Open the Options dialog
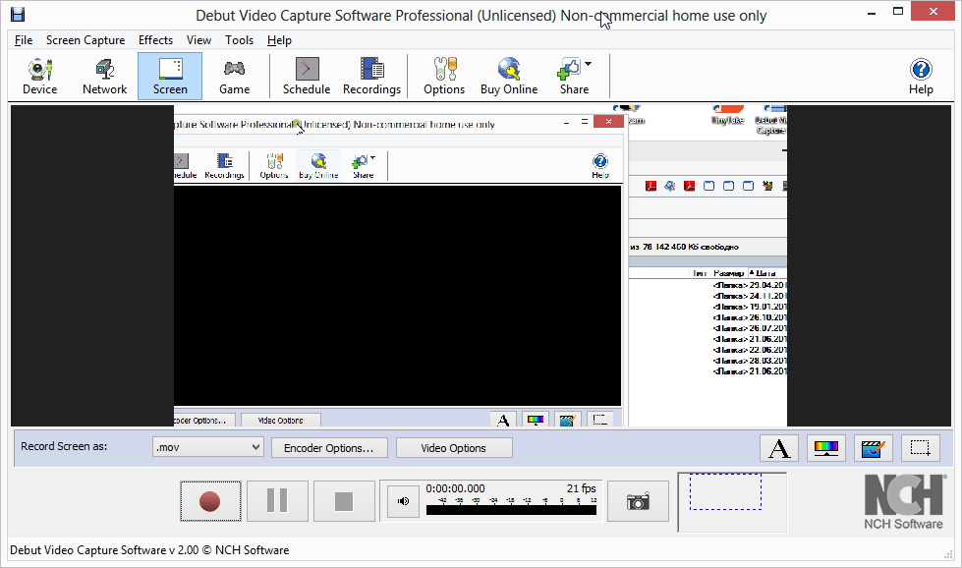Image resolution: width=962 pixels, height=568 pixels. pos(444,76)
